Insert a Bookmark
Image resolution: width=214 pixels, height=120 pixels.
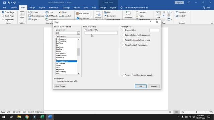[110, 16]
